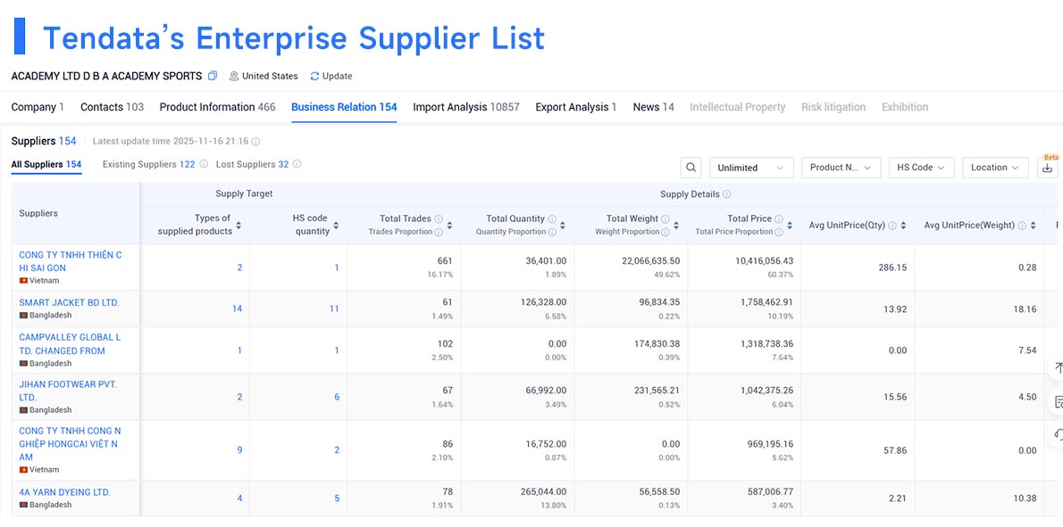Click info icon beside Total Quantity
1063x527 pixels.
coord(553,219)
